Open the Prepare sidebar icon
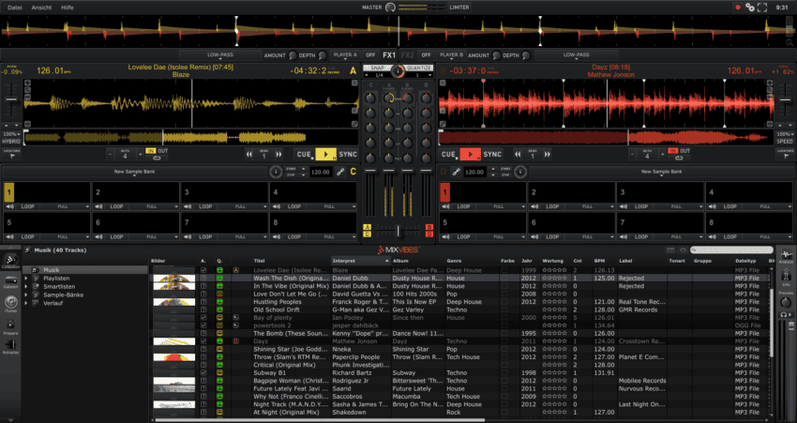Image resolution: width=797 pixels, height=423 pixels. (10, 326)
